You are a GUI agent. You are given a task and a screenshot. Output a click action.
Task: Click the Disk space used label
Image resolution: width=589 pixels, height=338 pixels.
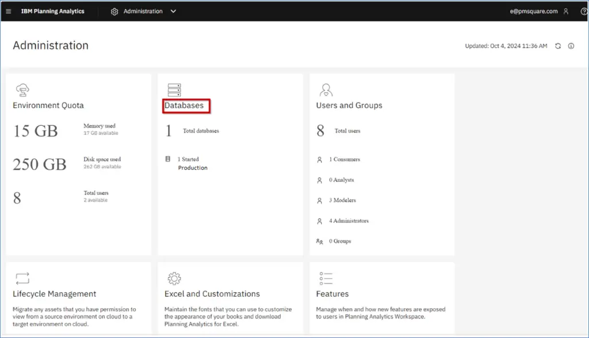pos(102,159)
